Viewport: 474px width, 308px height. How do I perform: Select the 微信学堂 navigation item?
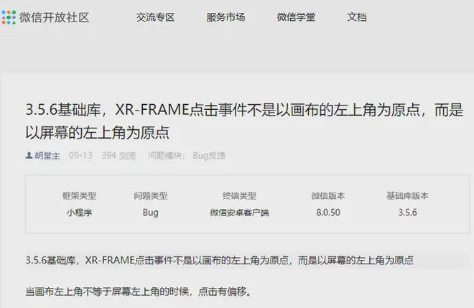click(x=296, y=17)
